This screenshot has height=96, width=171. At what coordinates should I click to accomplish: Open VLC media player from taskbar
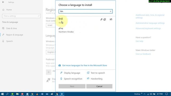pos(37,94)
